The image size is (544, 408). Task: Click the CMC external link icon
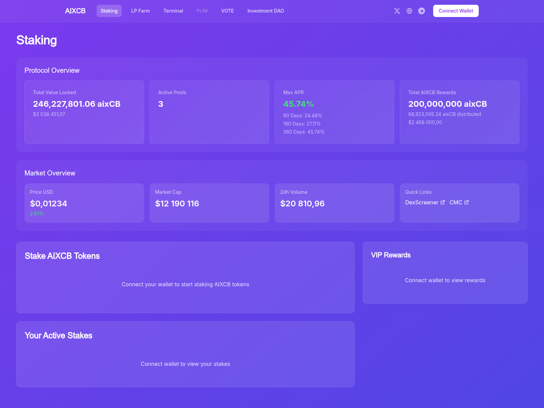[x=466, y=202]
